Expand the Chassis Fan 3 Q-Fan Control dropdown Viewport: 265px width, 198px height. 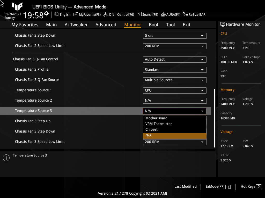tap(174, 59)
